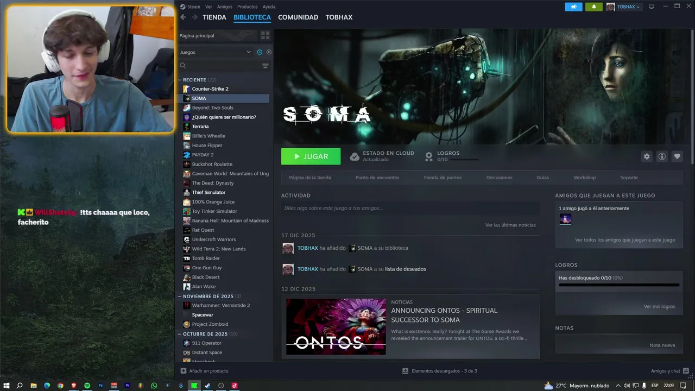Open the ONTOS news thumbnail

tap(336, 326)
